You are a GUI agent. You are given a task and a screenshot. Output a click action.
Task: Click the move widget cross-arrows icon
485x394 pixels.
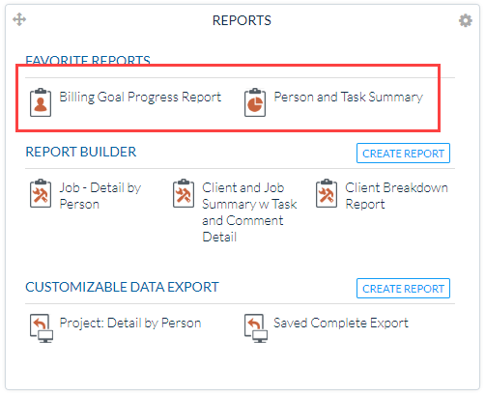pyautogui.click(x=19, y=19)
